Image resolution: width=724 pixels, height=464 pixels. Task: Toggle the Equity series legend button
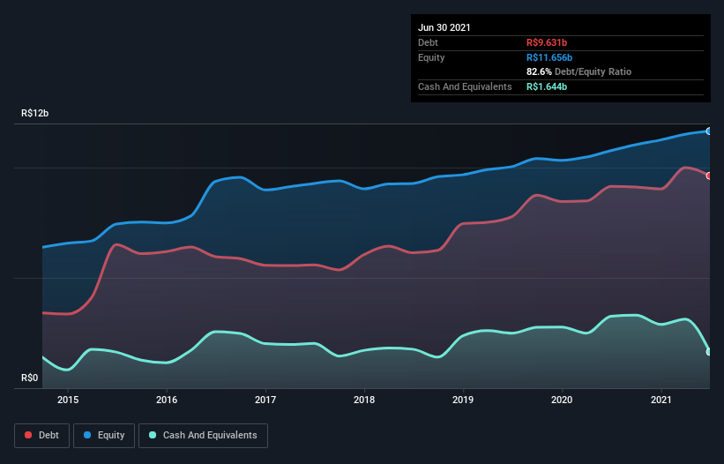tap(104, 436)
